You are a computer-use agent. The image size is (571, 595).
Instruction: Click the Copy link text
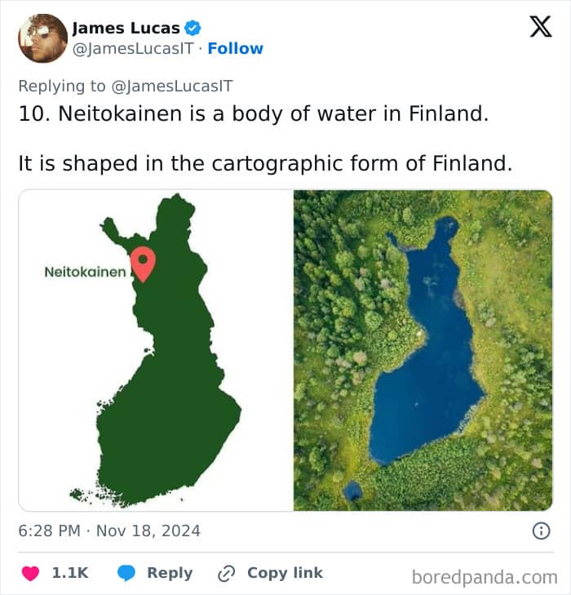coord(285,573)
